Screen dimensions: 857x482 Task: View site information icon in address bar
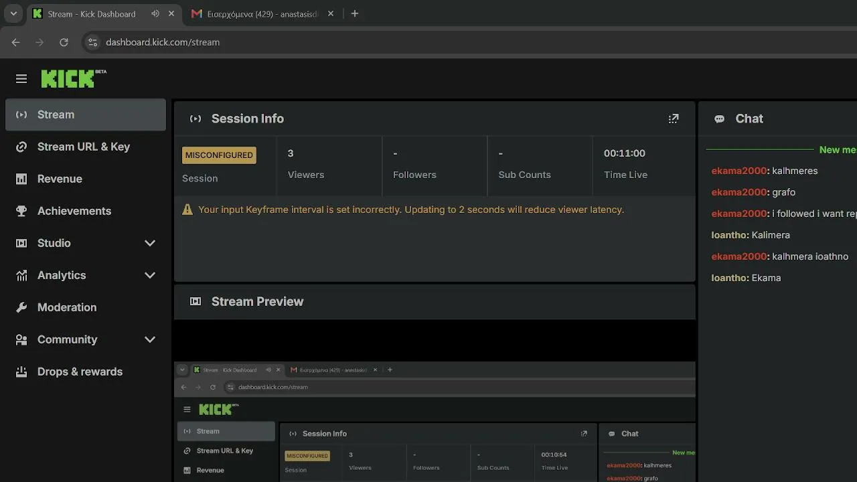93,42
